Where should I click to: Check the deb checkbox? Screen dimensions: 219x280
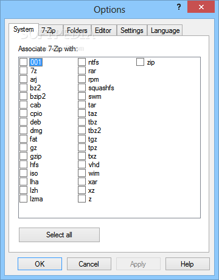click(x=23, y=122)
